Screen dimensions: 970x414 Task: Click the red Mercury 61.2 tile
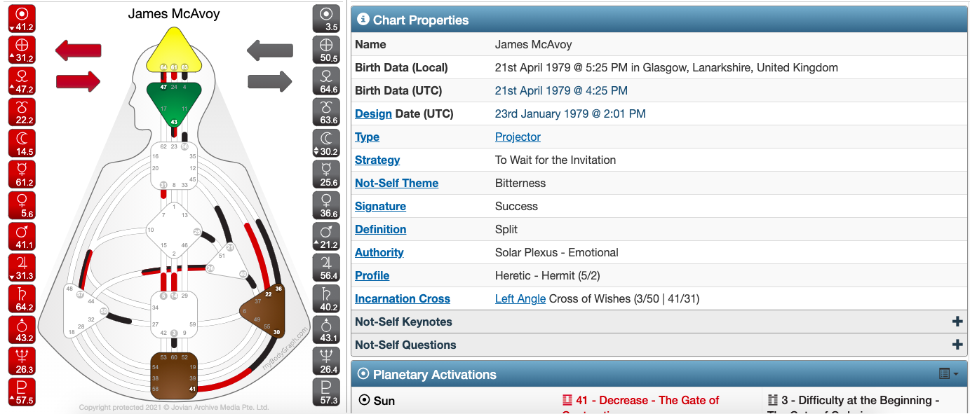(22, 174)
